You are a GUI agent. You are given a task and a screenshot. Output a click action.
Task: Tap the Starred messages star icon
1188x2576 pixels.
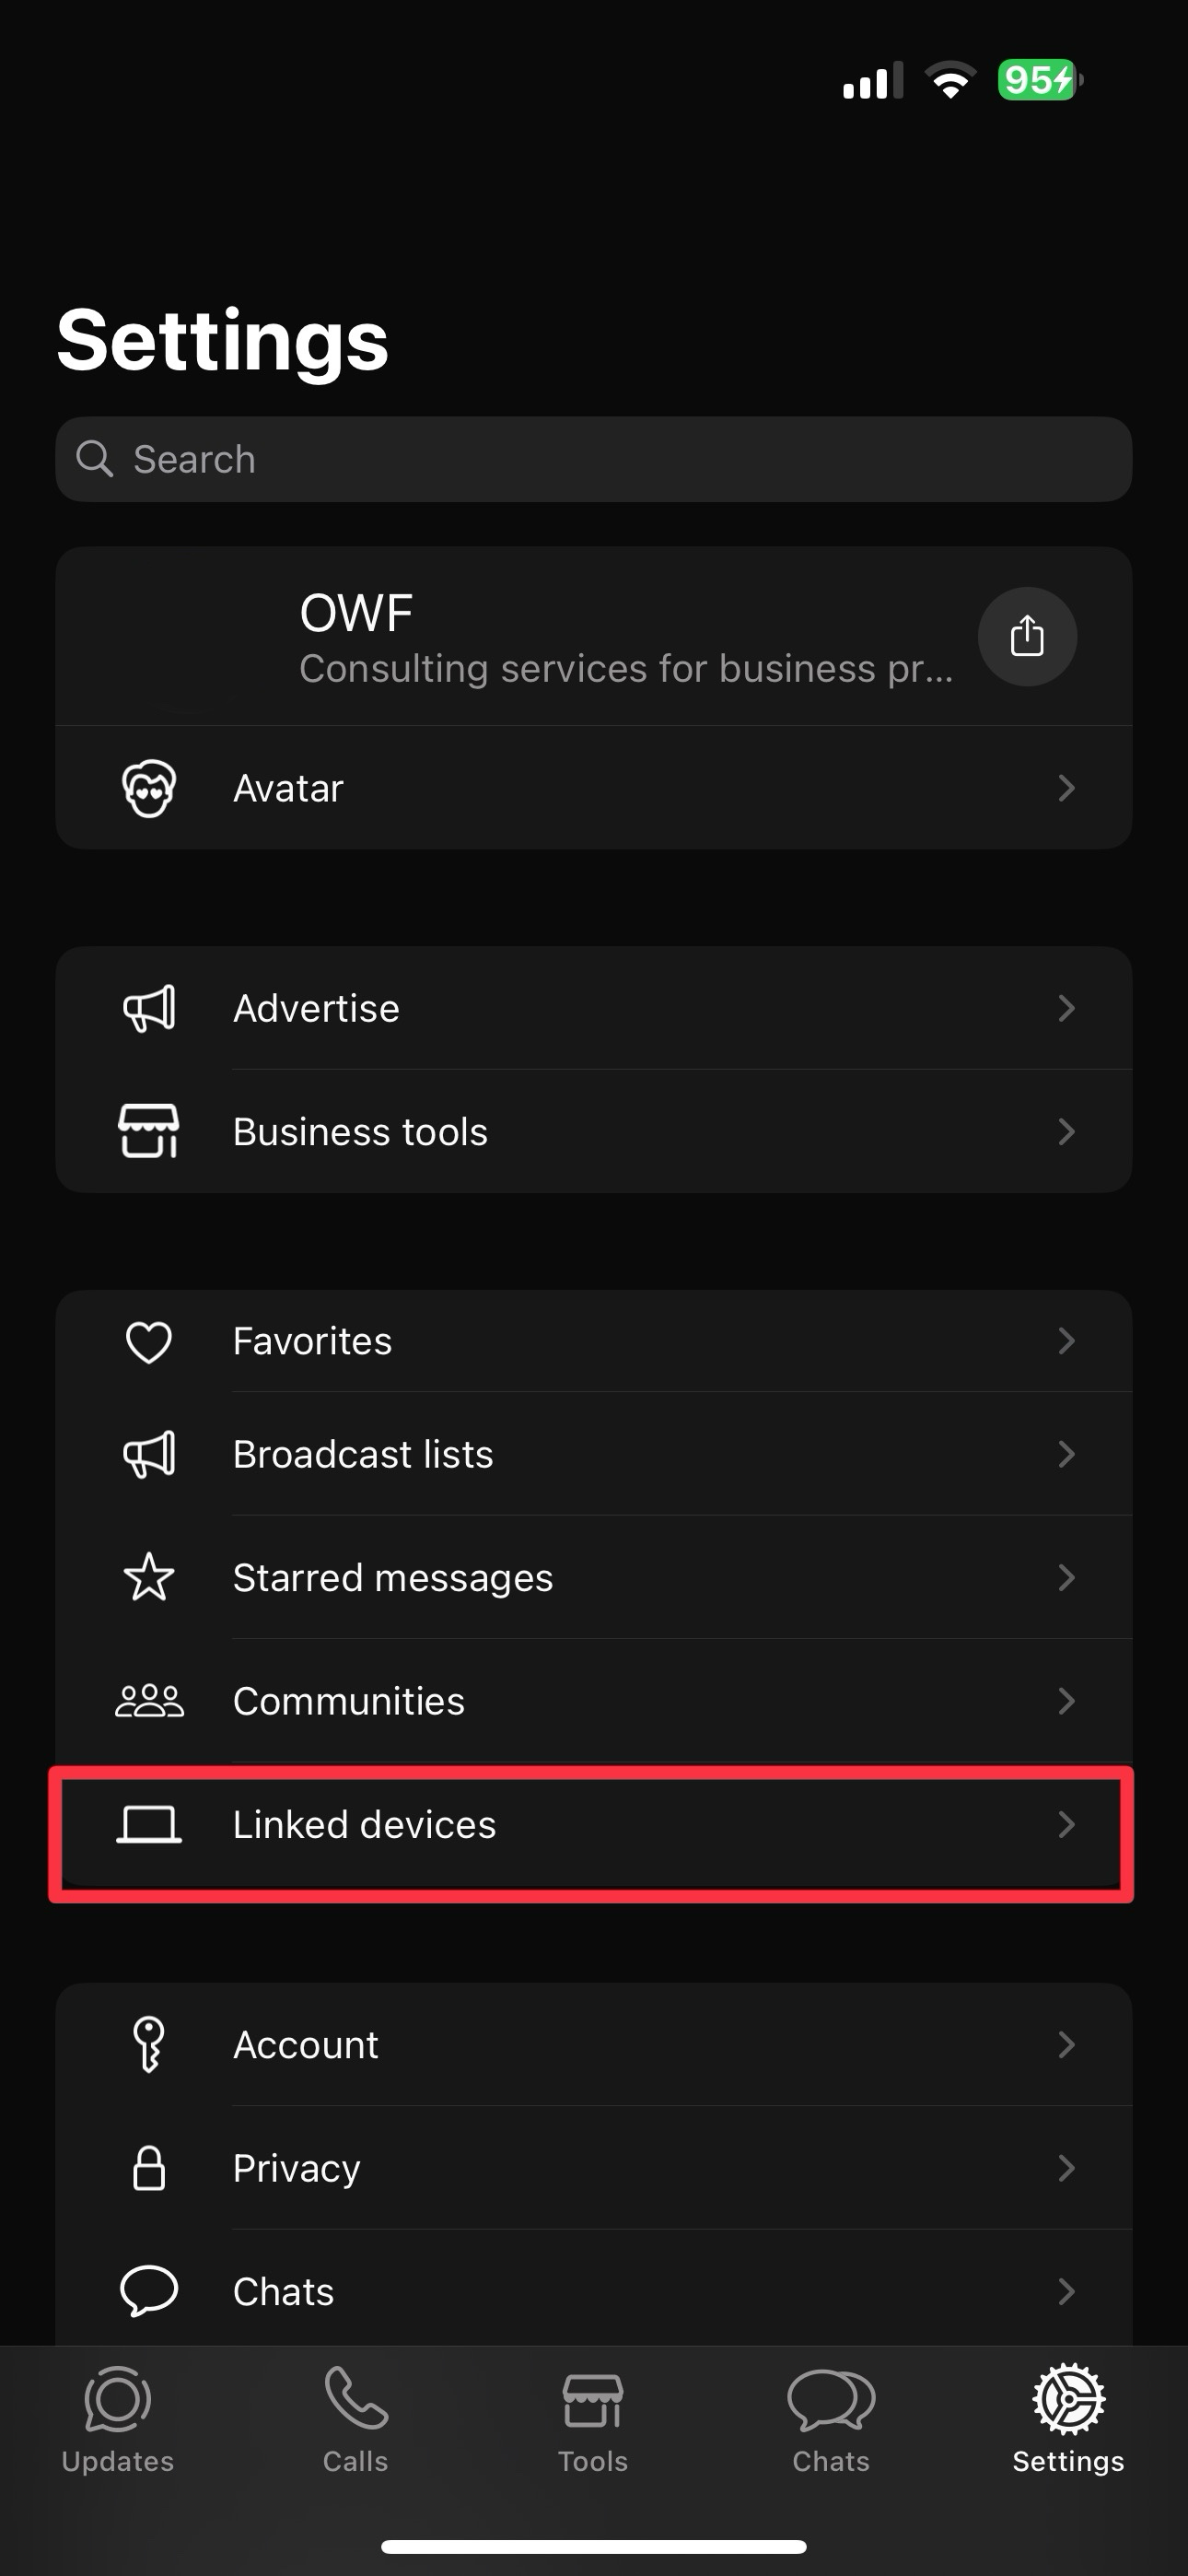[x=149, y=1577]
